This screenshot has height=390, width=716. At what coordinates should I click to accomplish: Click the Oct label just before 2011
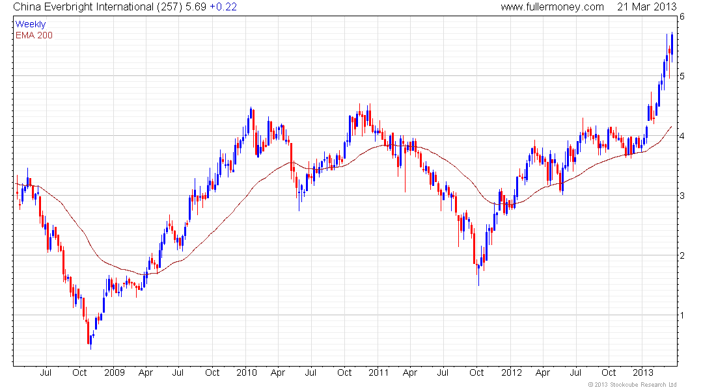344,372
